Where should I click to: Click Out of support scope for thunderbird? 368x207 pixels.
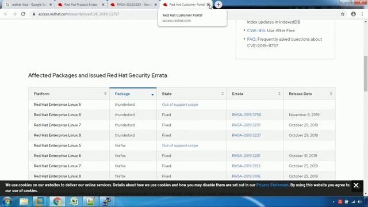180,105
